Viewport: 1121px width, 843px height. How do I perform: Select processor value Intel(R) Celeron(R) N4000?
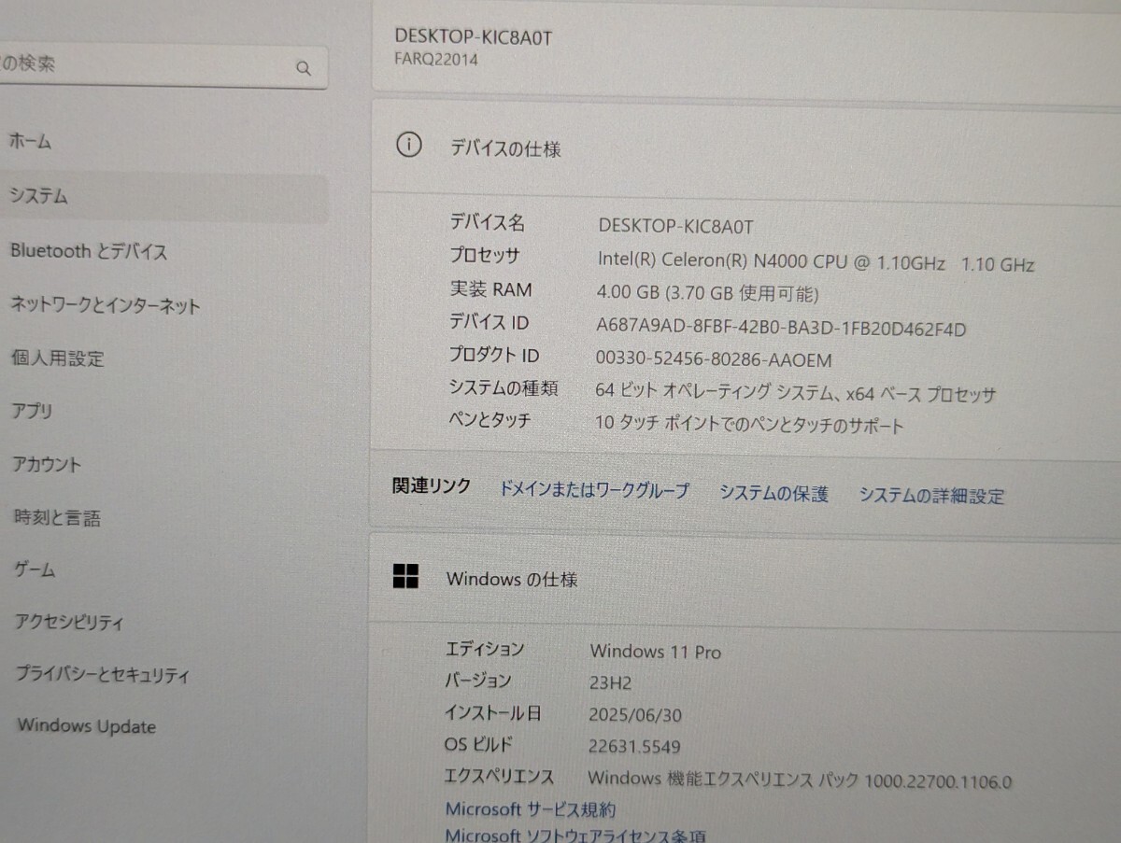click(x=816, y=262)
